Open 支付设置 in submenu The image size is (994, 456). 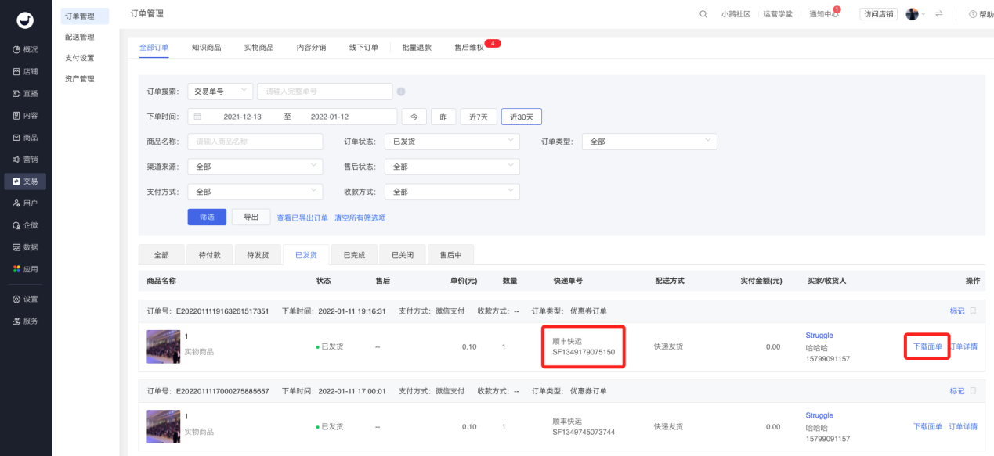[x=80, y=58]
